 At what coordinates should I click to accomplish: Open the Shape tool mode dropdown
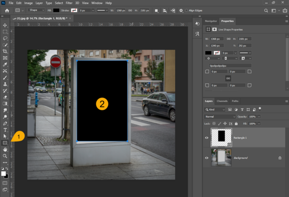37,10
